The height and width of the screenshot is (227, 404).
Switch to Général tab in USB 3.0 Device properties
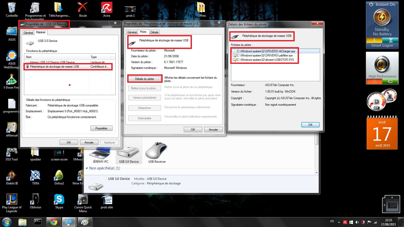[28, 33]
